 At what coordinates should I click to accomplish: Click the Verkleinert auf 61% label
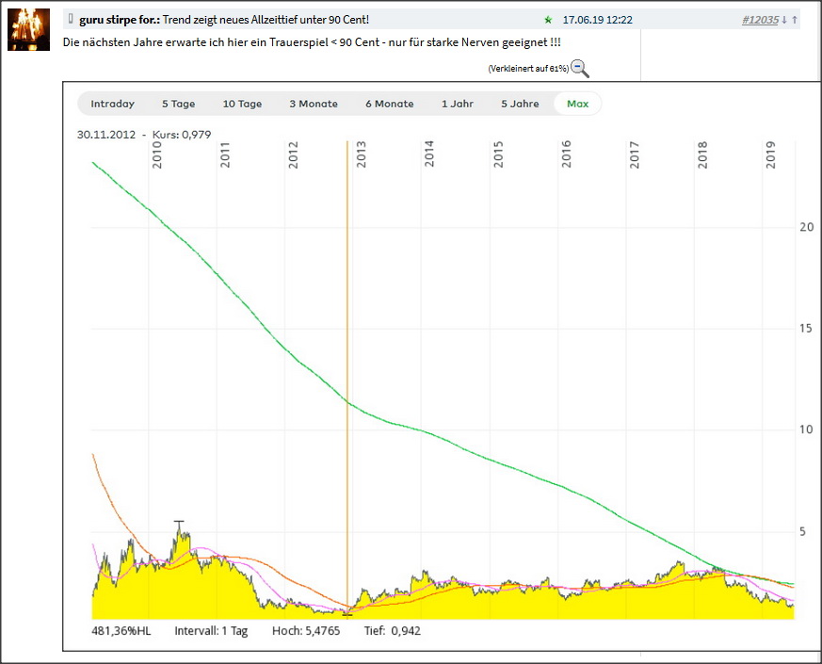click(528, 67)
